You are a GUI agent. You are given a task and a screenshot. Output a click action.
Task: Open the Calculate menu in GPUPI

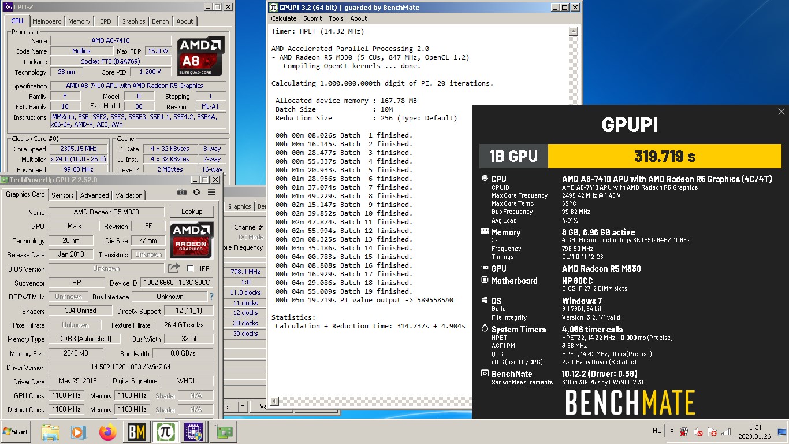tap(284, 18)
